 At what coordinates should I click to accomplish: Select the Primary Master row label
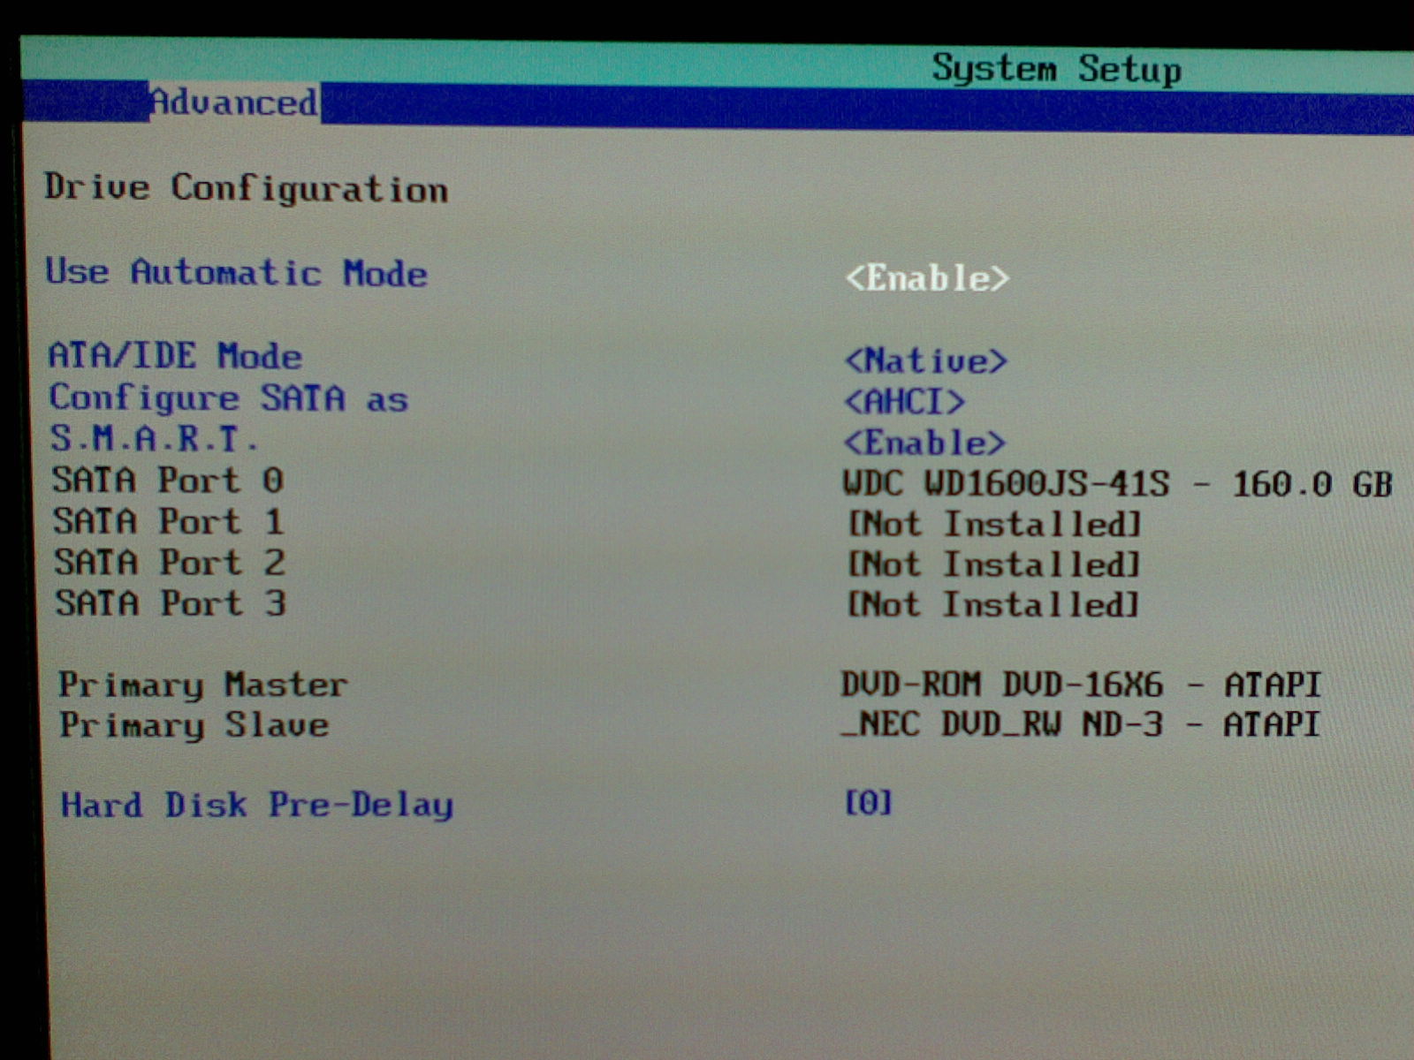point(203,685)
